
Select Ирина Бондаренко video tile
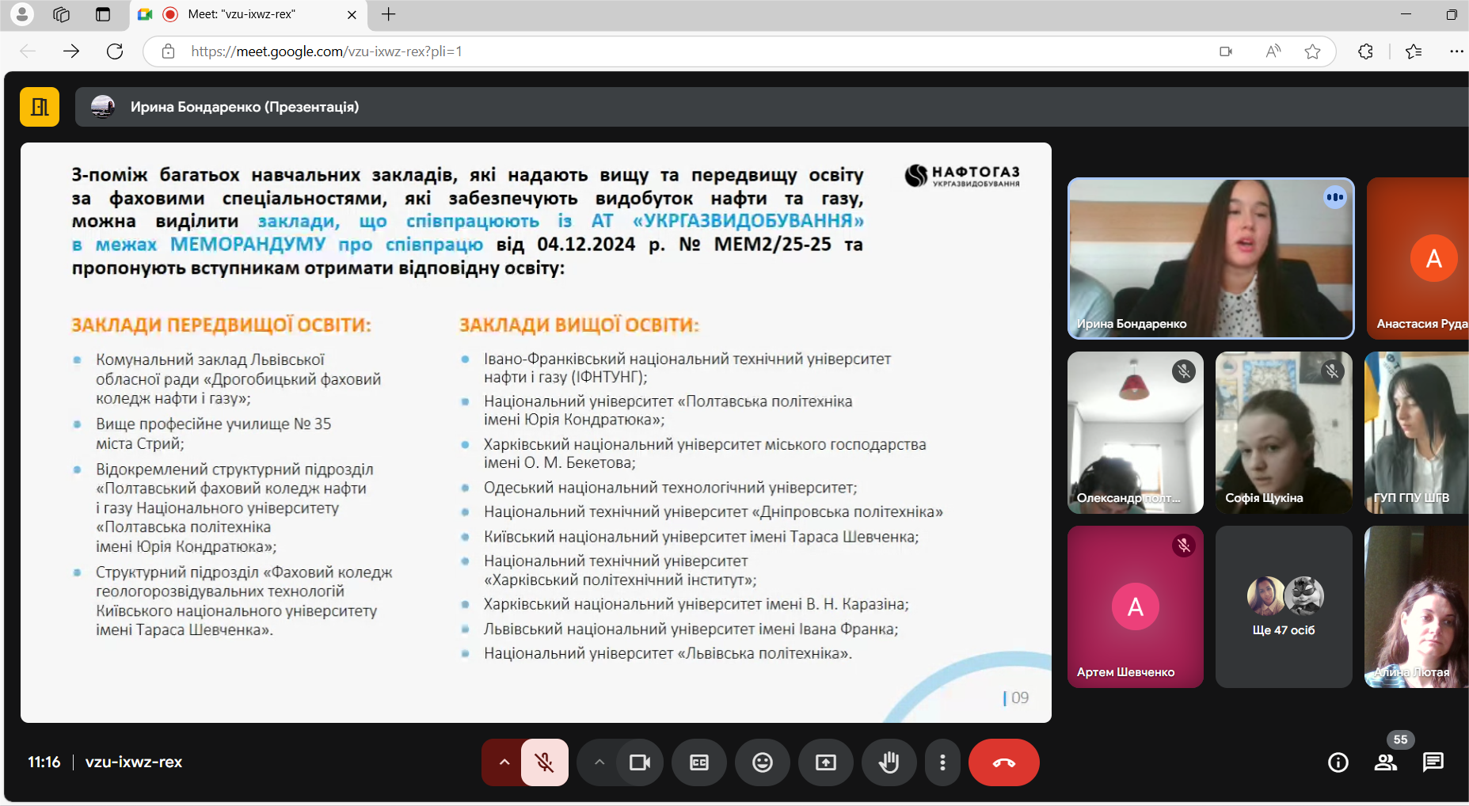point(1211,259)
